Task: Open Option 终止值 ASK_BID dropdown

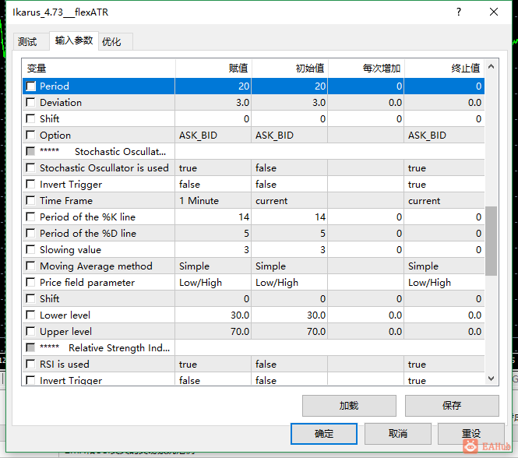Action: pos(444,136)
